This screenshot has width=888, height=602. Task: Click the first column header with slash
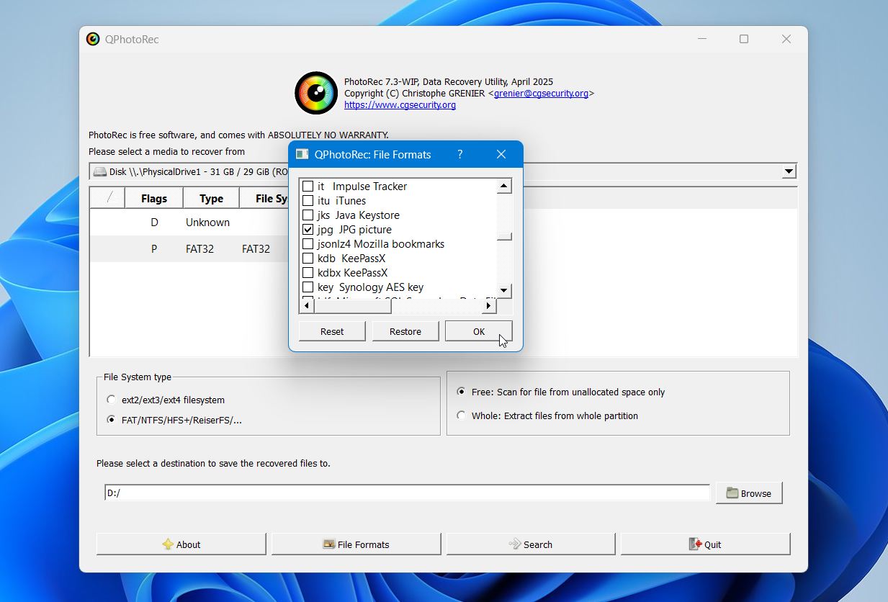[x=108, y=198]
